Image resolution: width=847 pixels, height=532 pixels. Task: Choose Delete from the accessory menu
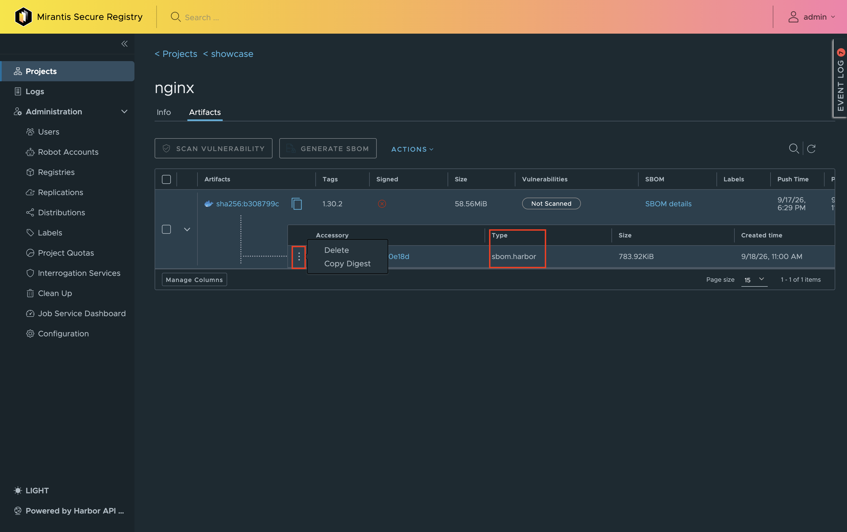[336, 250]
